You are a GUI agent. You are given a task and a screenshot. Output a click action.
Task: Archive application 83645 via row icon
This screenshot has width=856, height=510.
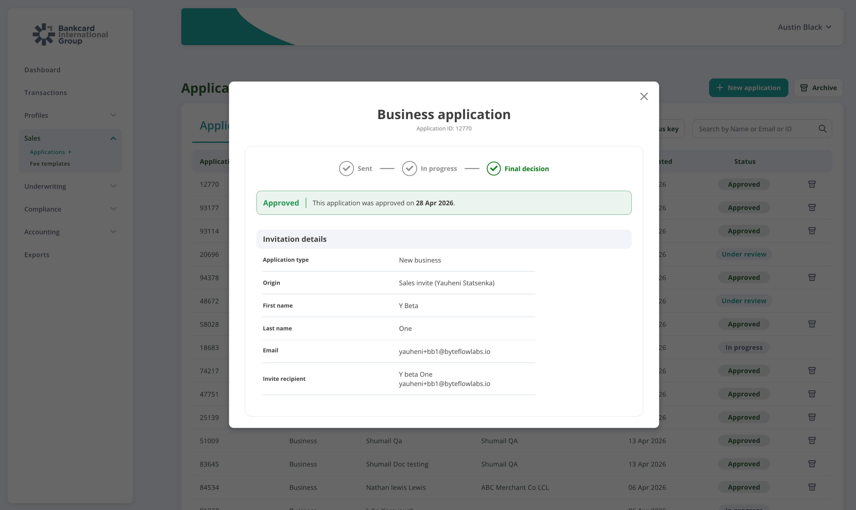click(812, 464)
